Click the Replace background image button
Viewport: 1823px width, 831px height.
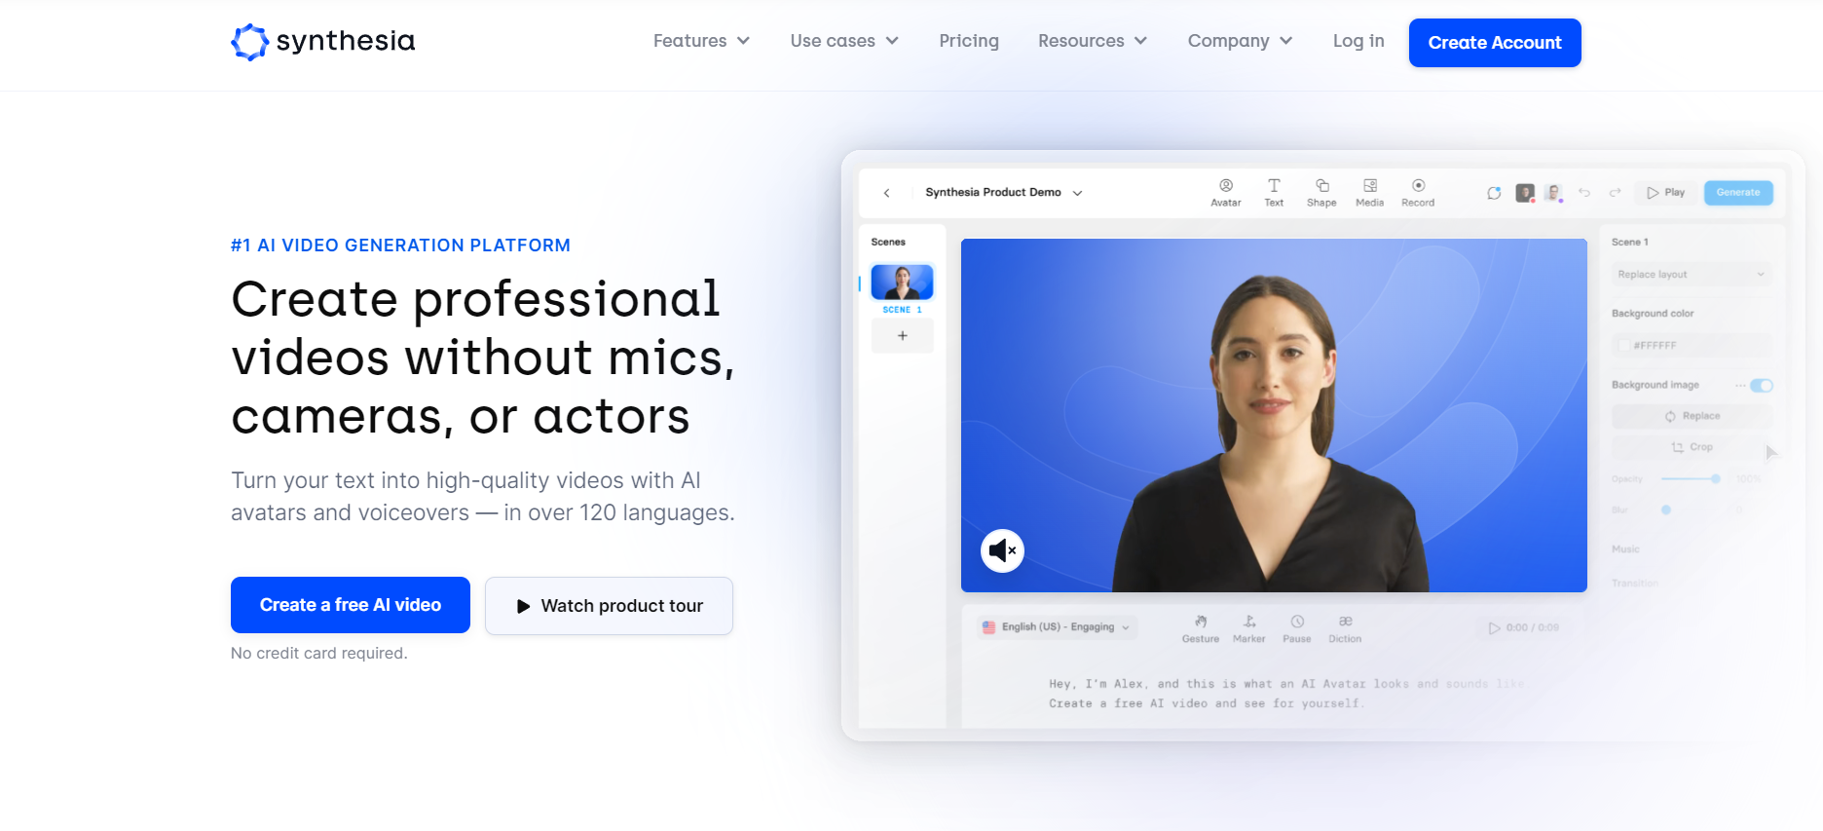click(1692, 417)
